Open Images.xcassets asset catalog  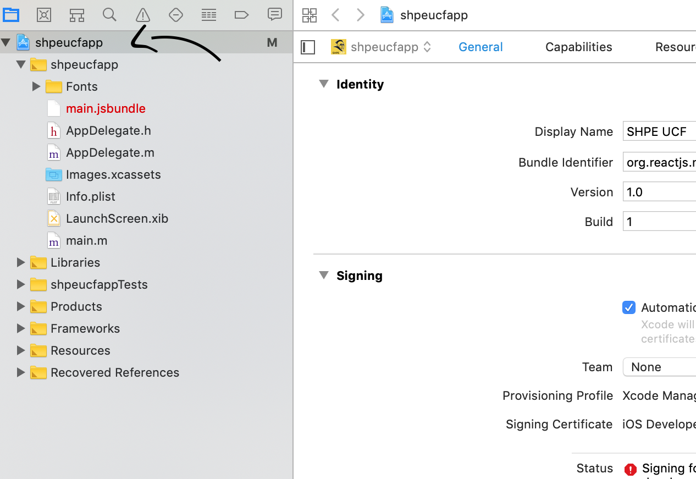pos(113,174)
